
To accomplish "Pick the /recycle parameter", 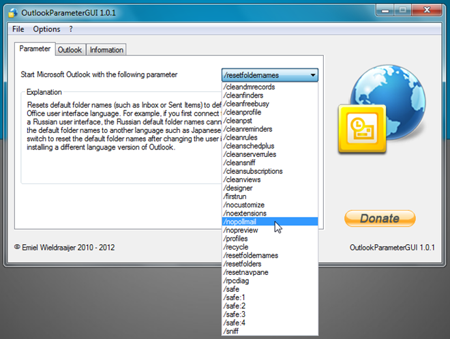I will [270, 247].
